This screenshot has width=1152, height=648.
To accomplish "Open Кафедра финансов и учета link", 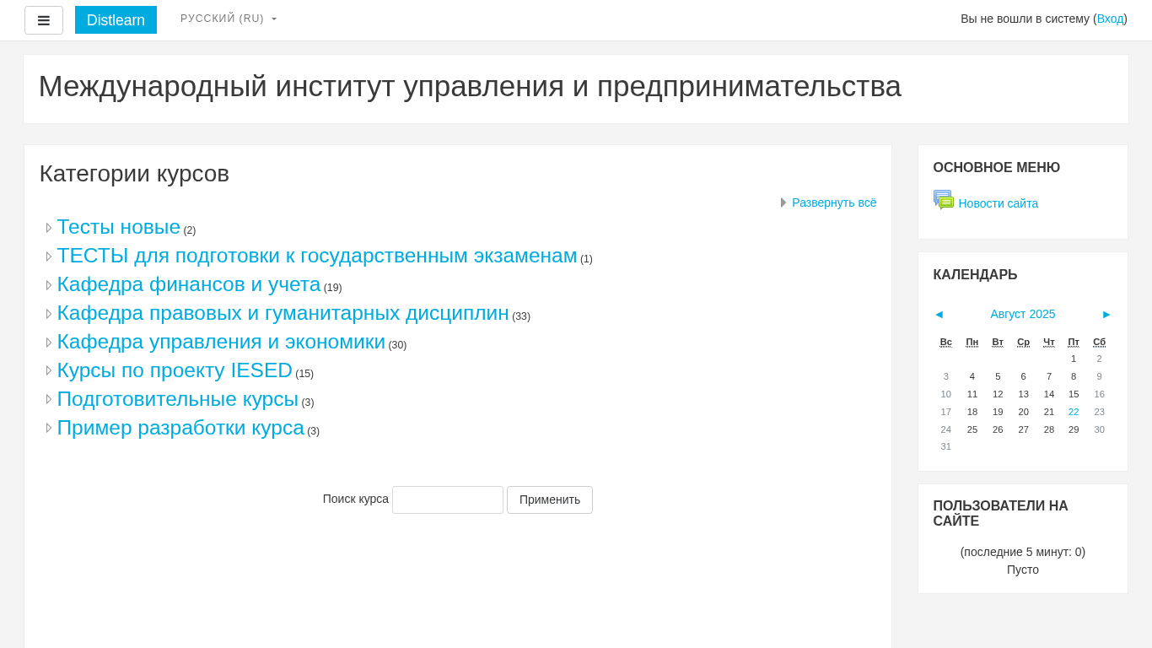I will 189,284.
